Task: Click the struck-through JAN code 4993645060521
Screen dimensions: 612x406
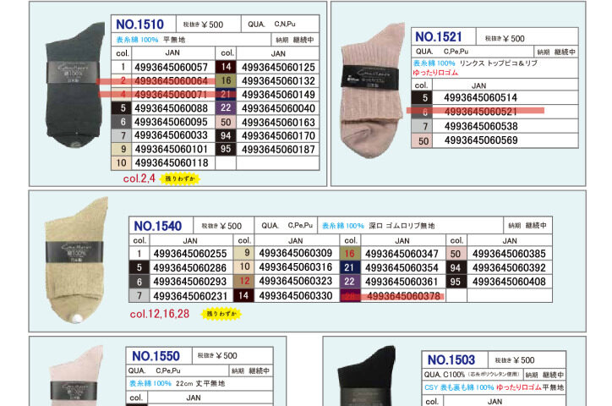Action: pyautogui.click(x=480, y=112)
